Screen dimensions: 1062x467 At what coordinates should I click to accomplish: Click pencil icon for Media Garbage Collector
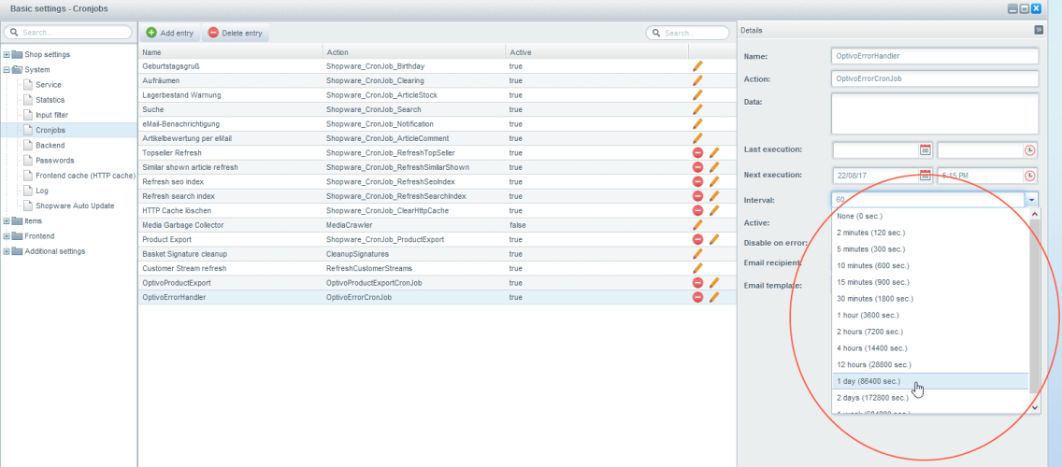[x=696, y=225]
